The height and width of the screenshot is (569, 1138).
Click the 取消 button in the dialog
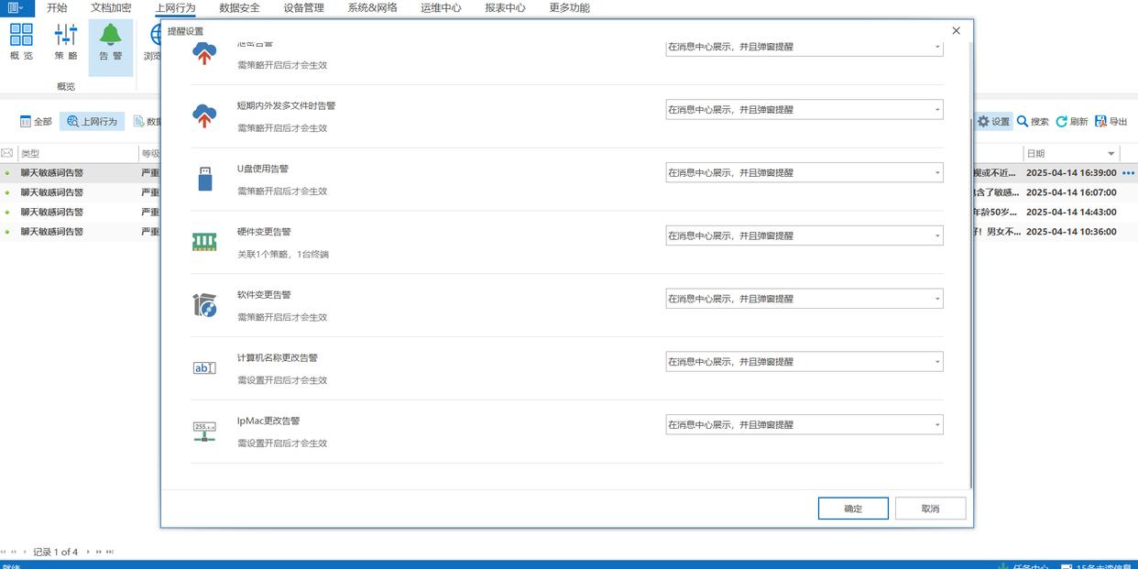pyautogui.click(x=930, y=509)
